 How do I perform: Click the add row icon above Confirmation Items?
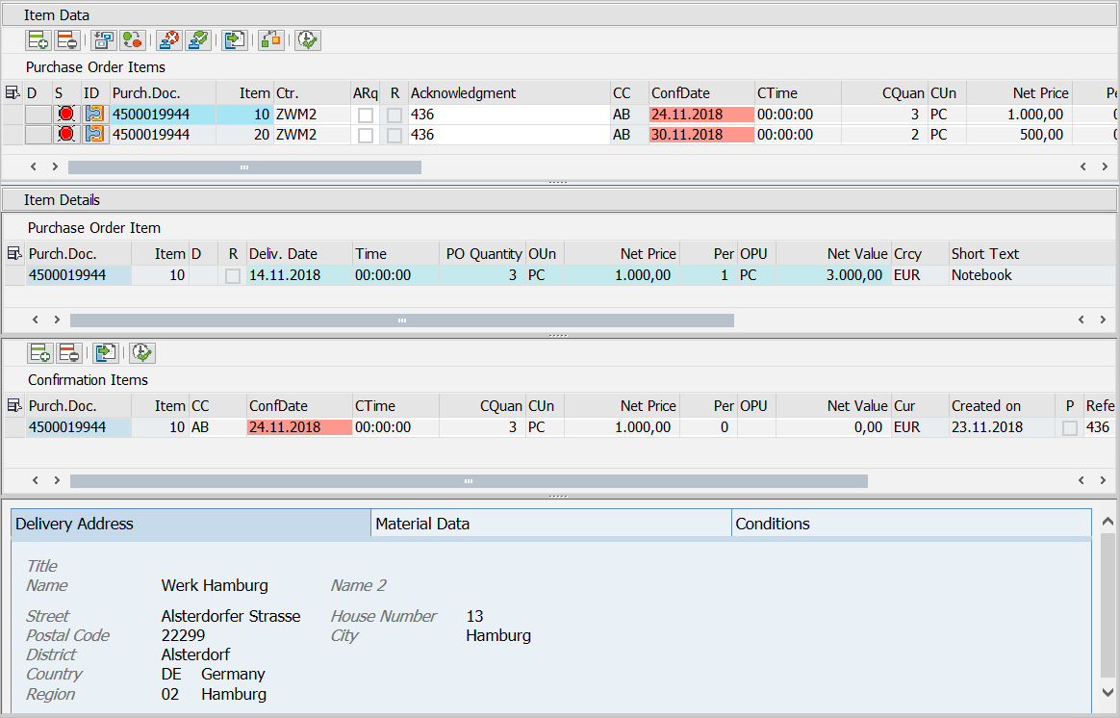[40, 352]
